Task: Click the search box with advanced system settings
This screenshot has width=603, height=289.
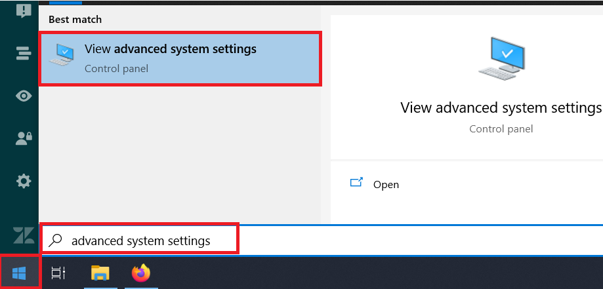Action: (140, 241)
